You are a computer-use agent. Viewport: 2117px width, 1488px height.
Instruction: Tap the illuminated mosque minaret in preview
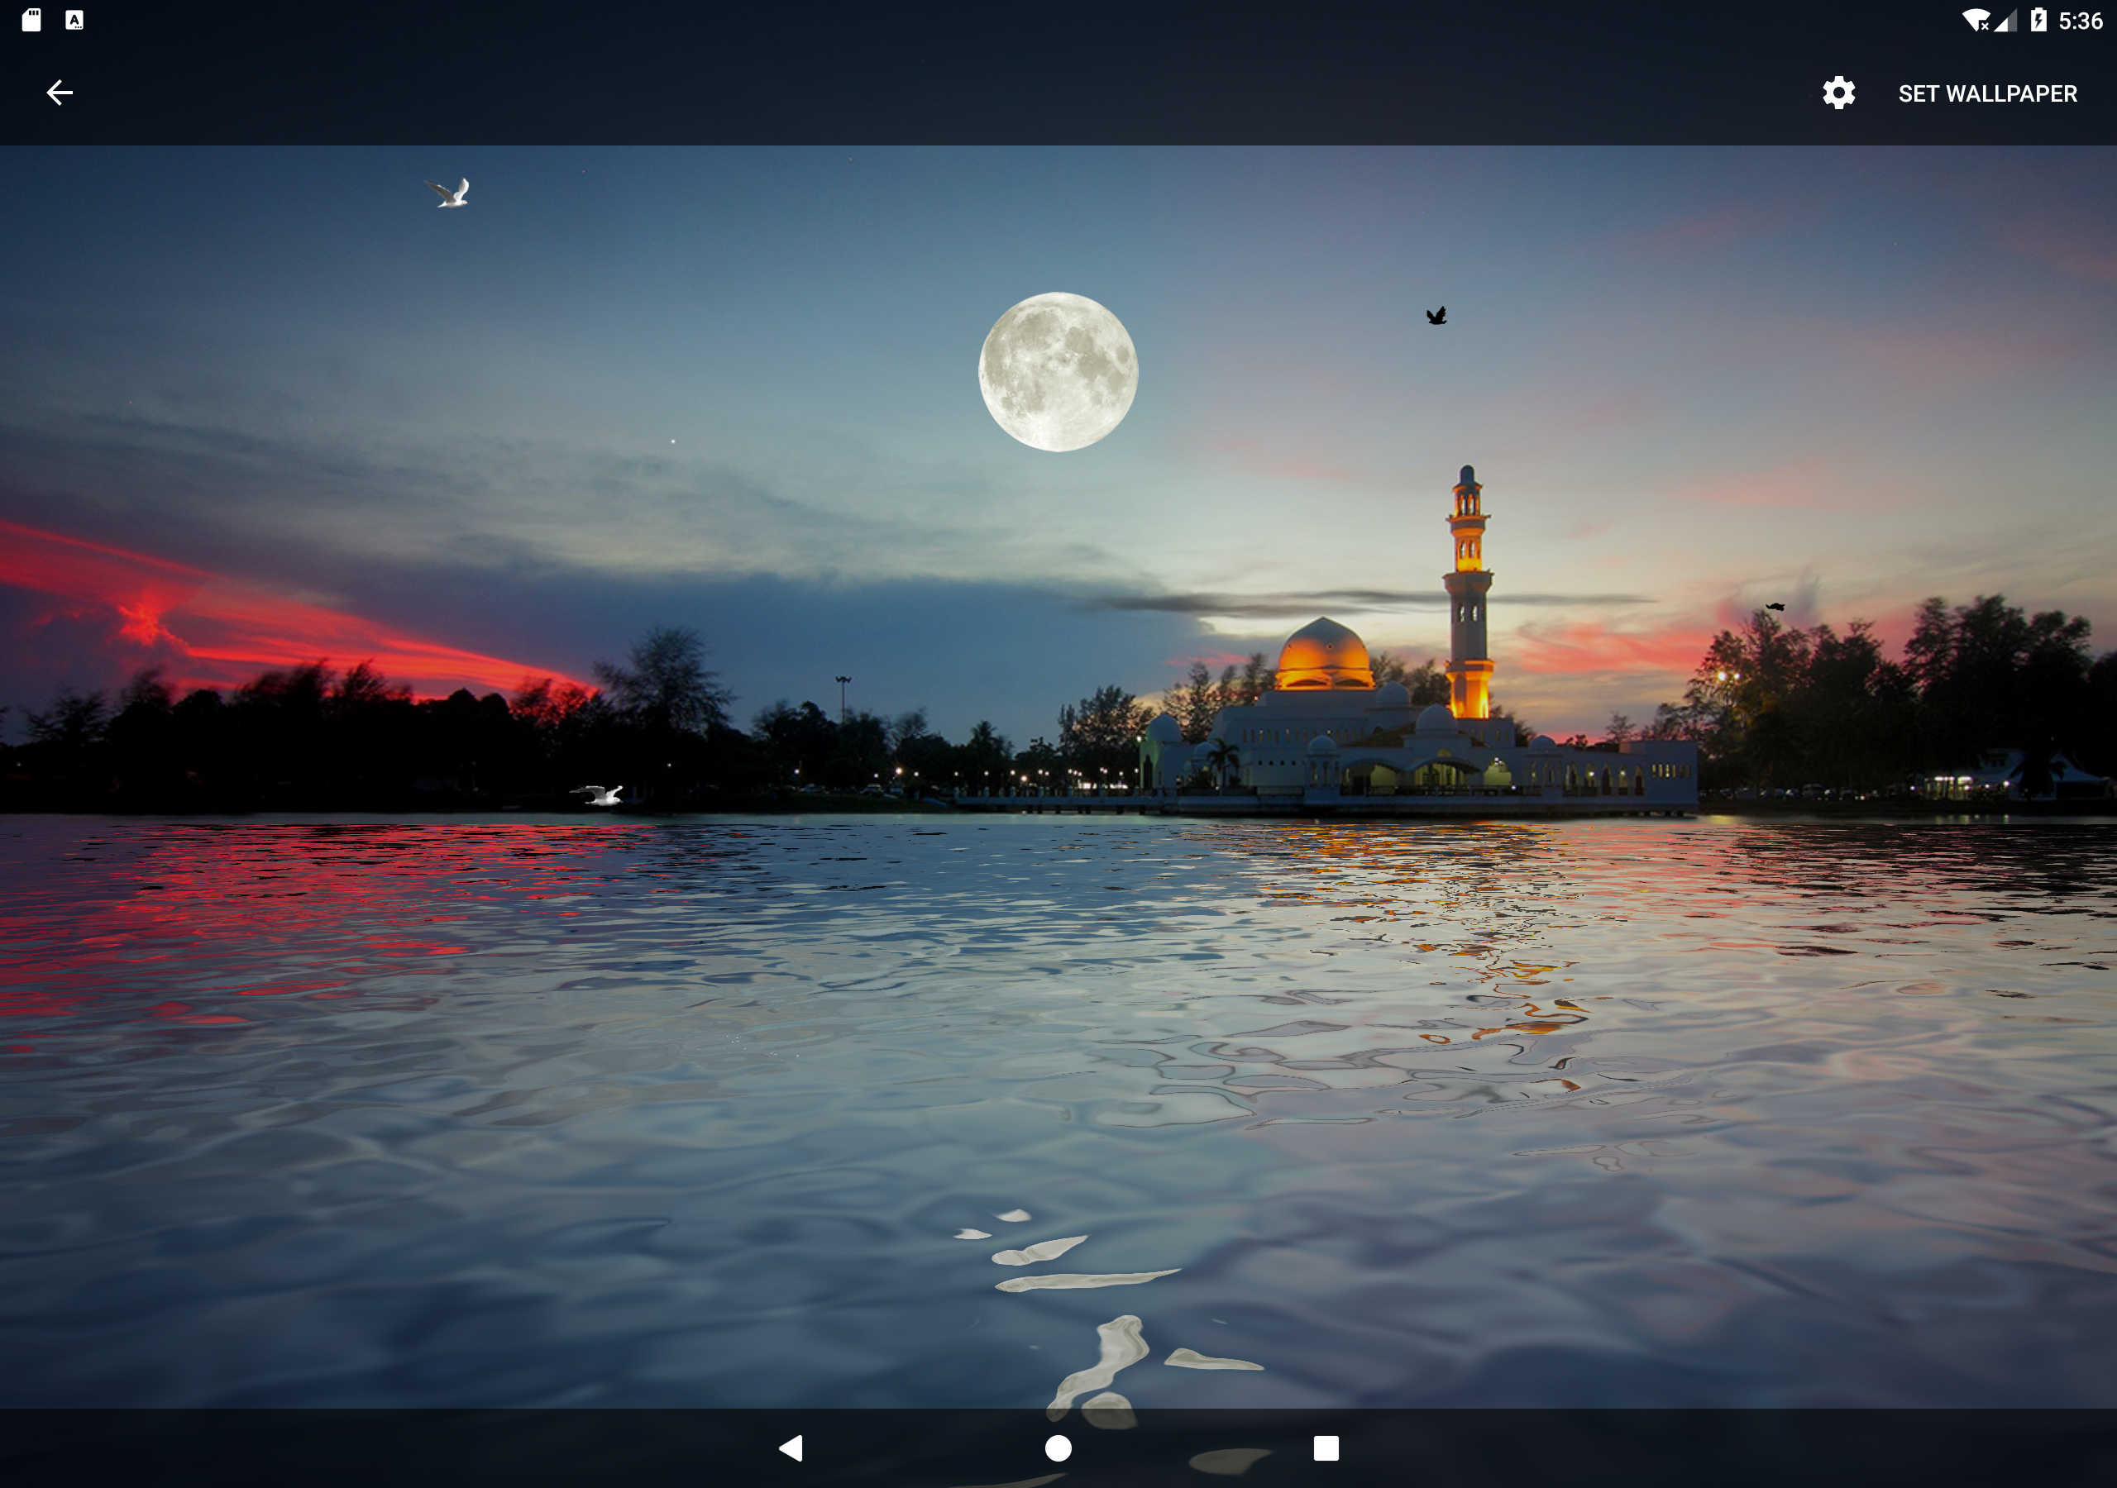pos(1467,592)
